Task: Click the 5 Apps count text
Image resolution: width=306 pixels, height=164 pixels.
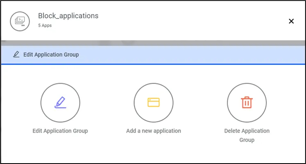Action: point(45,25)
